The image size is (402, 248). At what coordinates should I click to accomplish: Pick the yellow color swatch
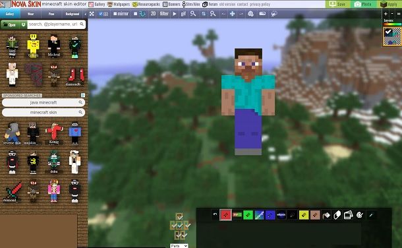[x=304, y=215]
